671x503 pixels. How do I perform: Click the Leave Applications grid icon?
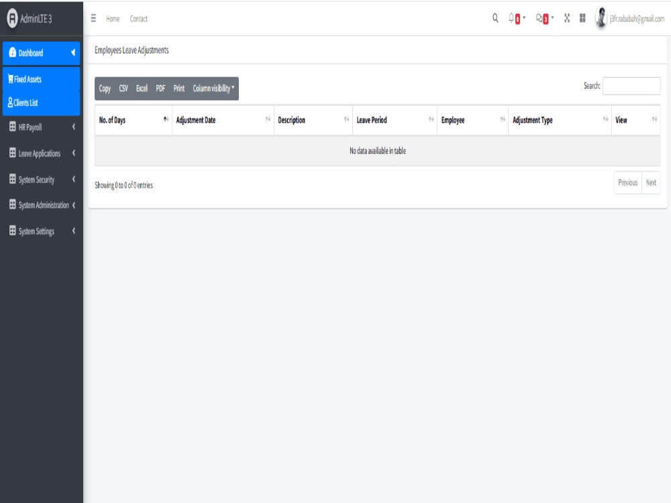(x=12, y=153)
